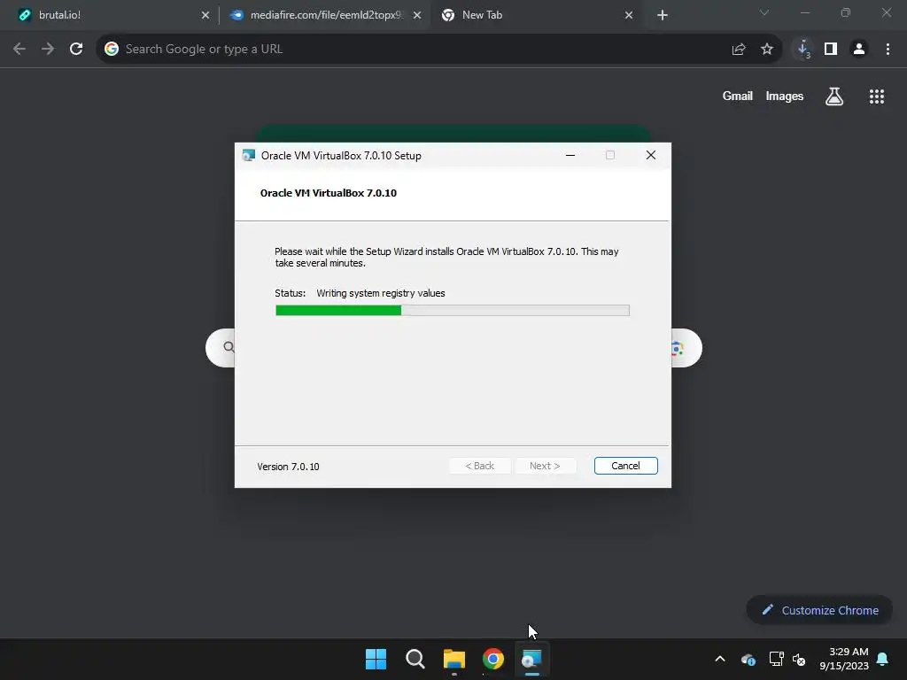Close the mediafire.com tab

417,15
